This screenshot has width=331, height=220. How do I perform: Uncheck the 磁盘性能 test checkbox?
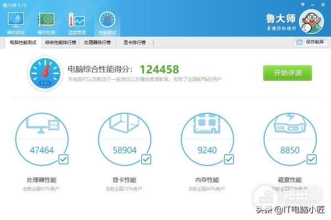pos(312,159)
